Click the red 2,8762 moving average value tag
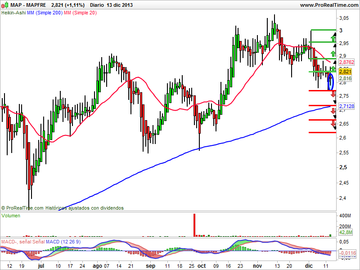The image size is (360, 270). [346, 62]
